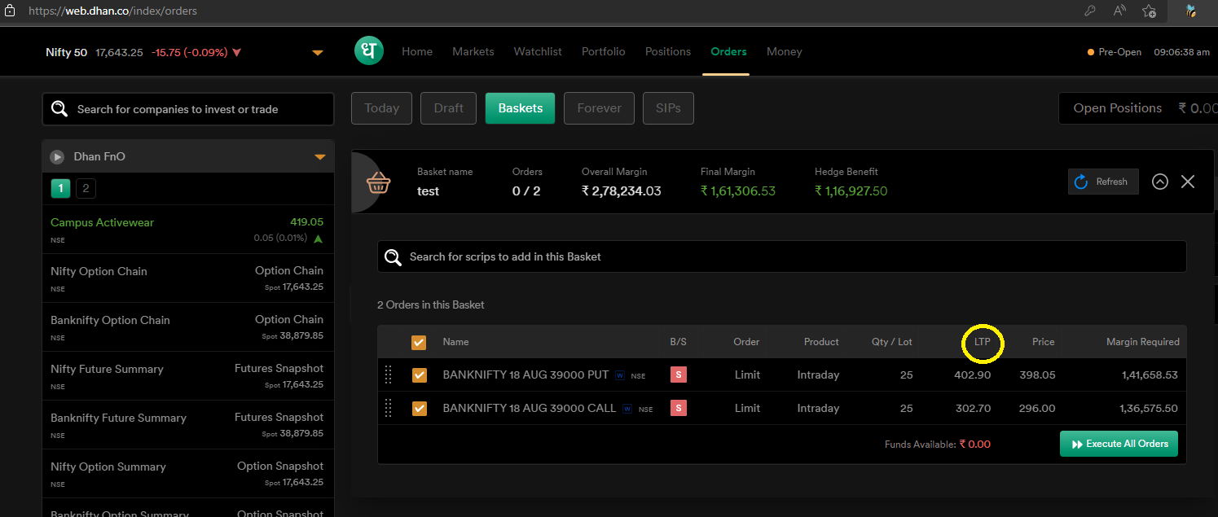This screenshot has width=1218, height=517.
Task: Open the Nifty 50 index dropdown arrow
Action: tap(318, 53)
